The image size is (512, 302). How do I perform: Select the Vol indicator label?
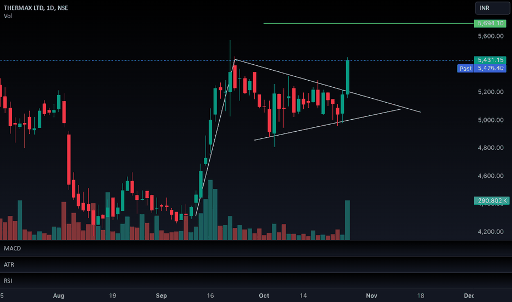(8, 16)
